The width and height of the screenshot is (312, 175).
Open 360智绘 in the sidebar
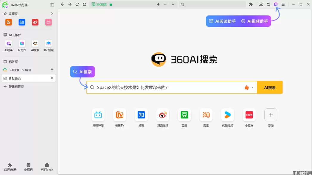49,44
